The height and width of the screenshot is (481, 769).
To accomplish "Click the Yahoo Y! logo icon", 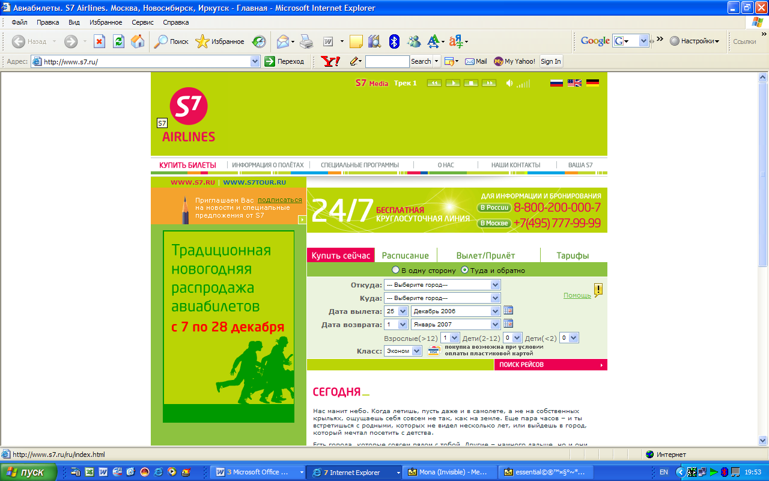I will pyautogui.click(x=330, y=61).
